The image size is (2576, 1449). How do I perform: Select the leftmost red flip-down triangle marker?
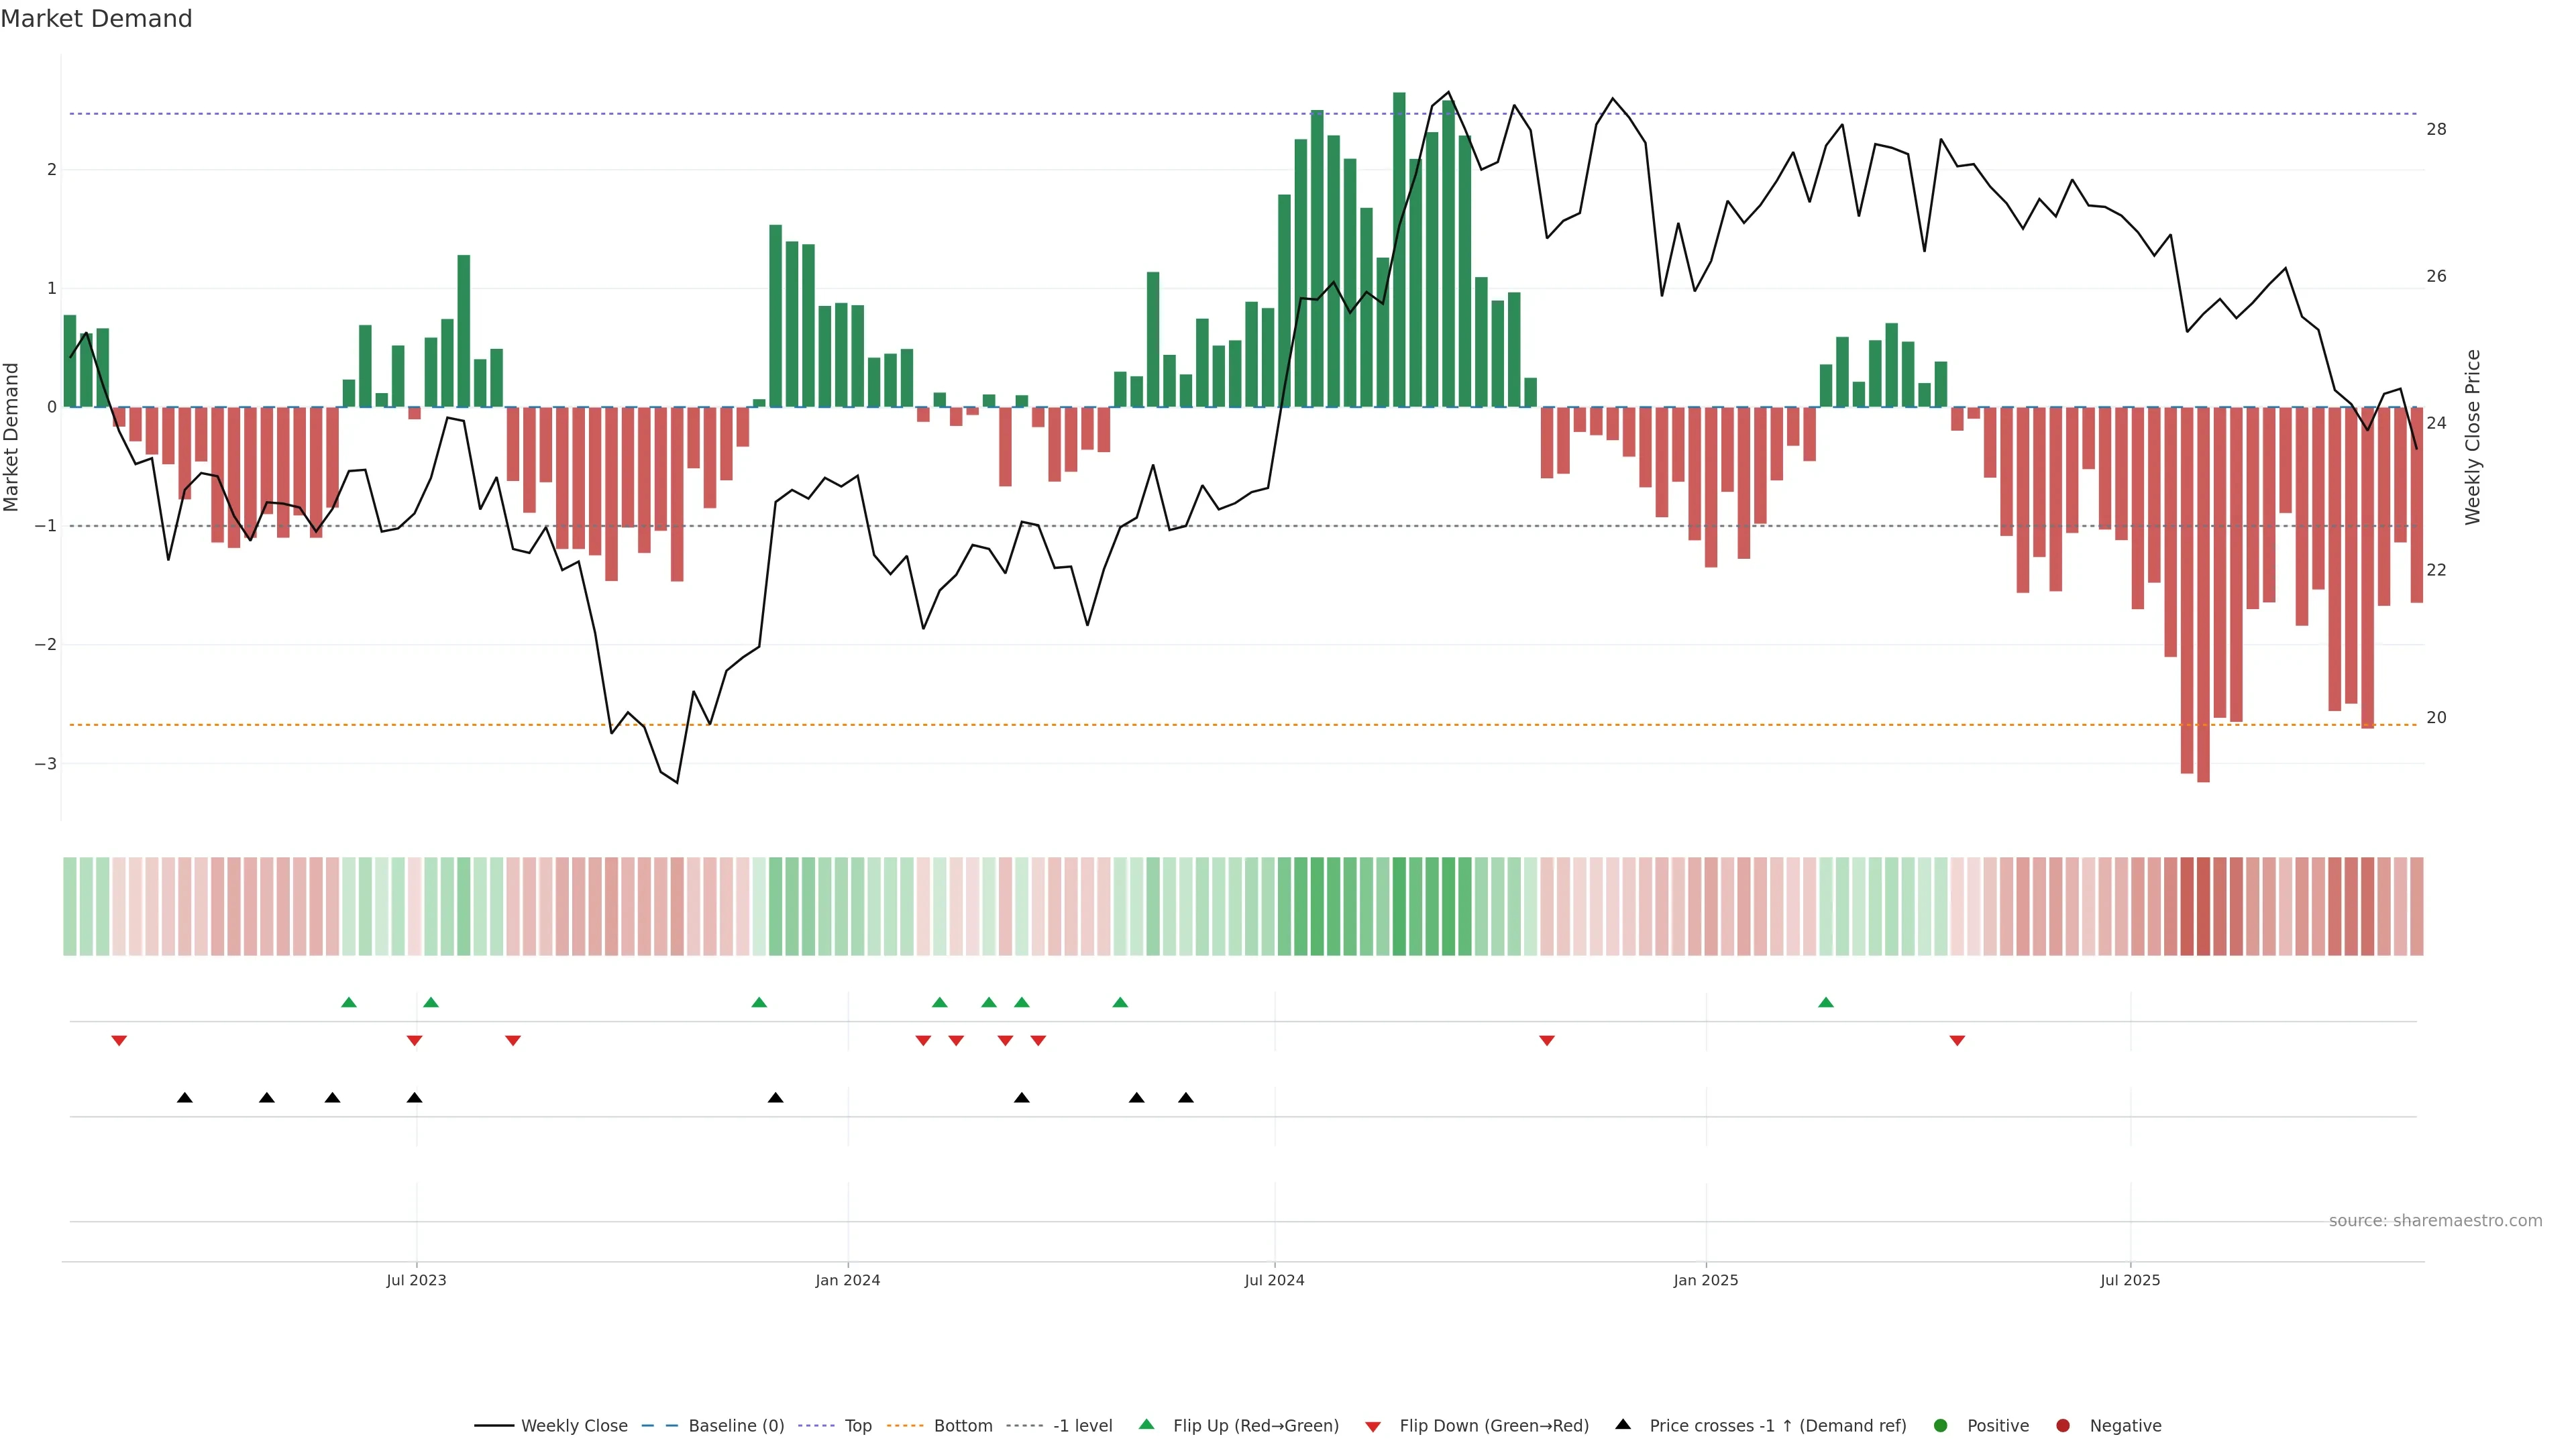(x=119, y=1041)
